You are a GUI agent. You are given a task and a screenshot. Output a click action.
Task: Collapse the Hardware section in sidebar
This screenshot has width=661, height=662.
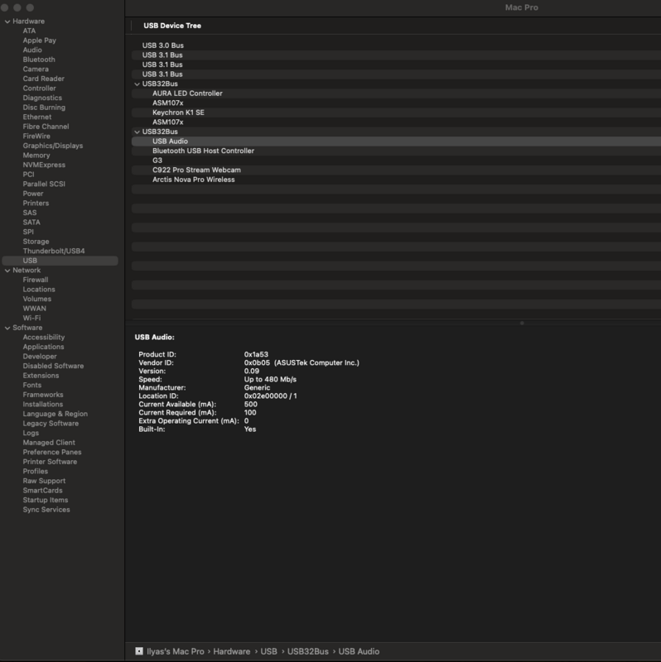[x=7, y=22]
